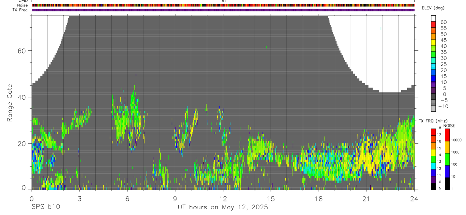Click the white top segment of ELEV colorbar

[x=433, y=18]
